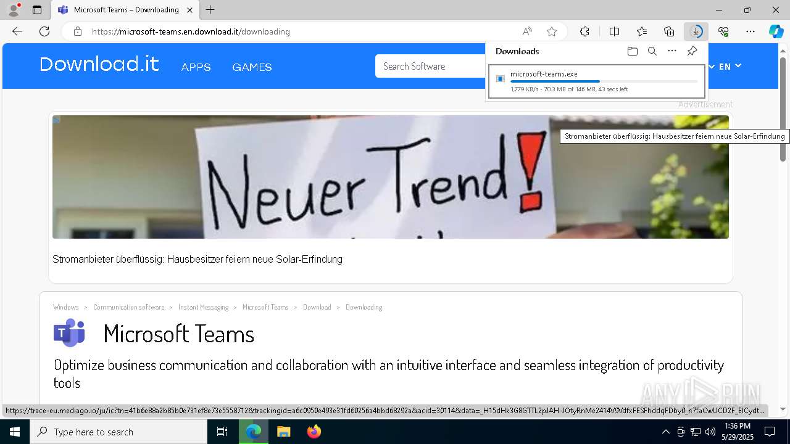Screen dimensions: 790x444
Task: Open a new tab with plus button
Action: (x=210, y=10)
